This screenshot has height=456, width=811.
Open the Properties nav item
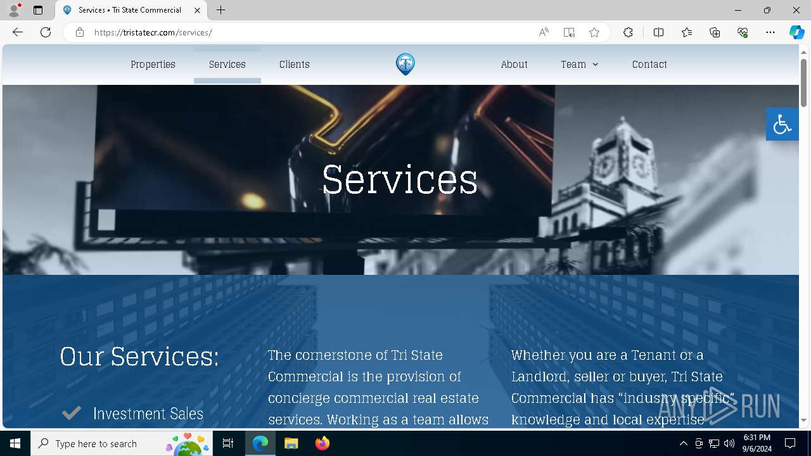[153, 65]
